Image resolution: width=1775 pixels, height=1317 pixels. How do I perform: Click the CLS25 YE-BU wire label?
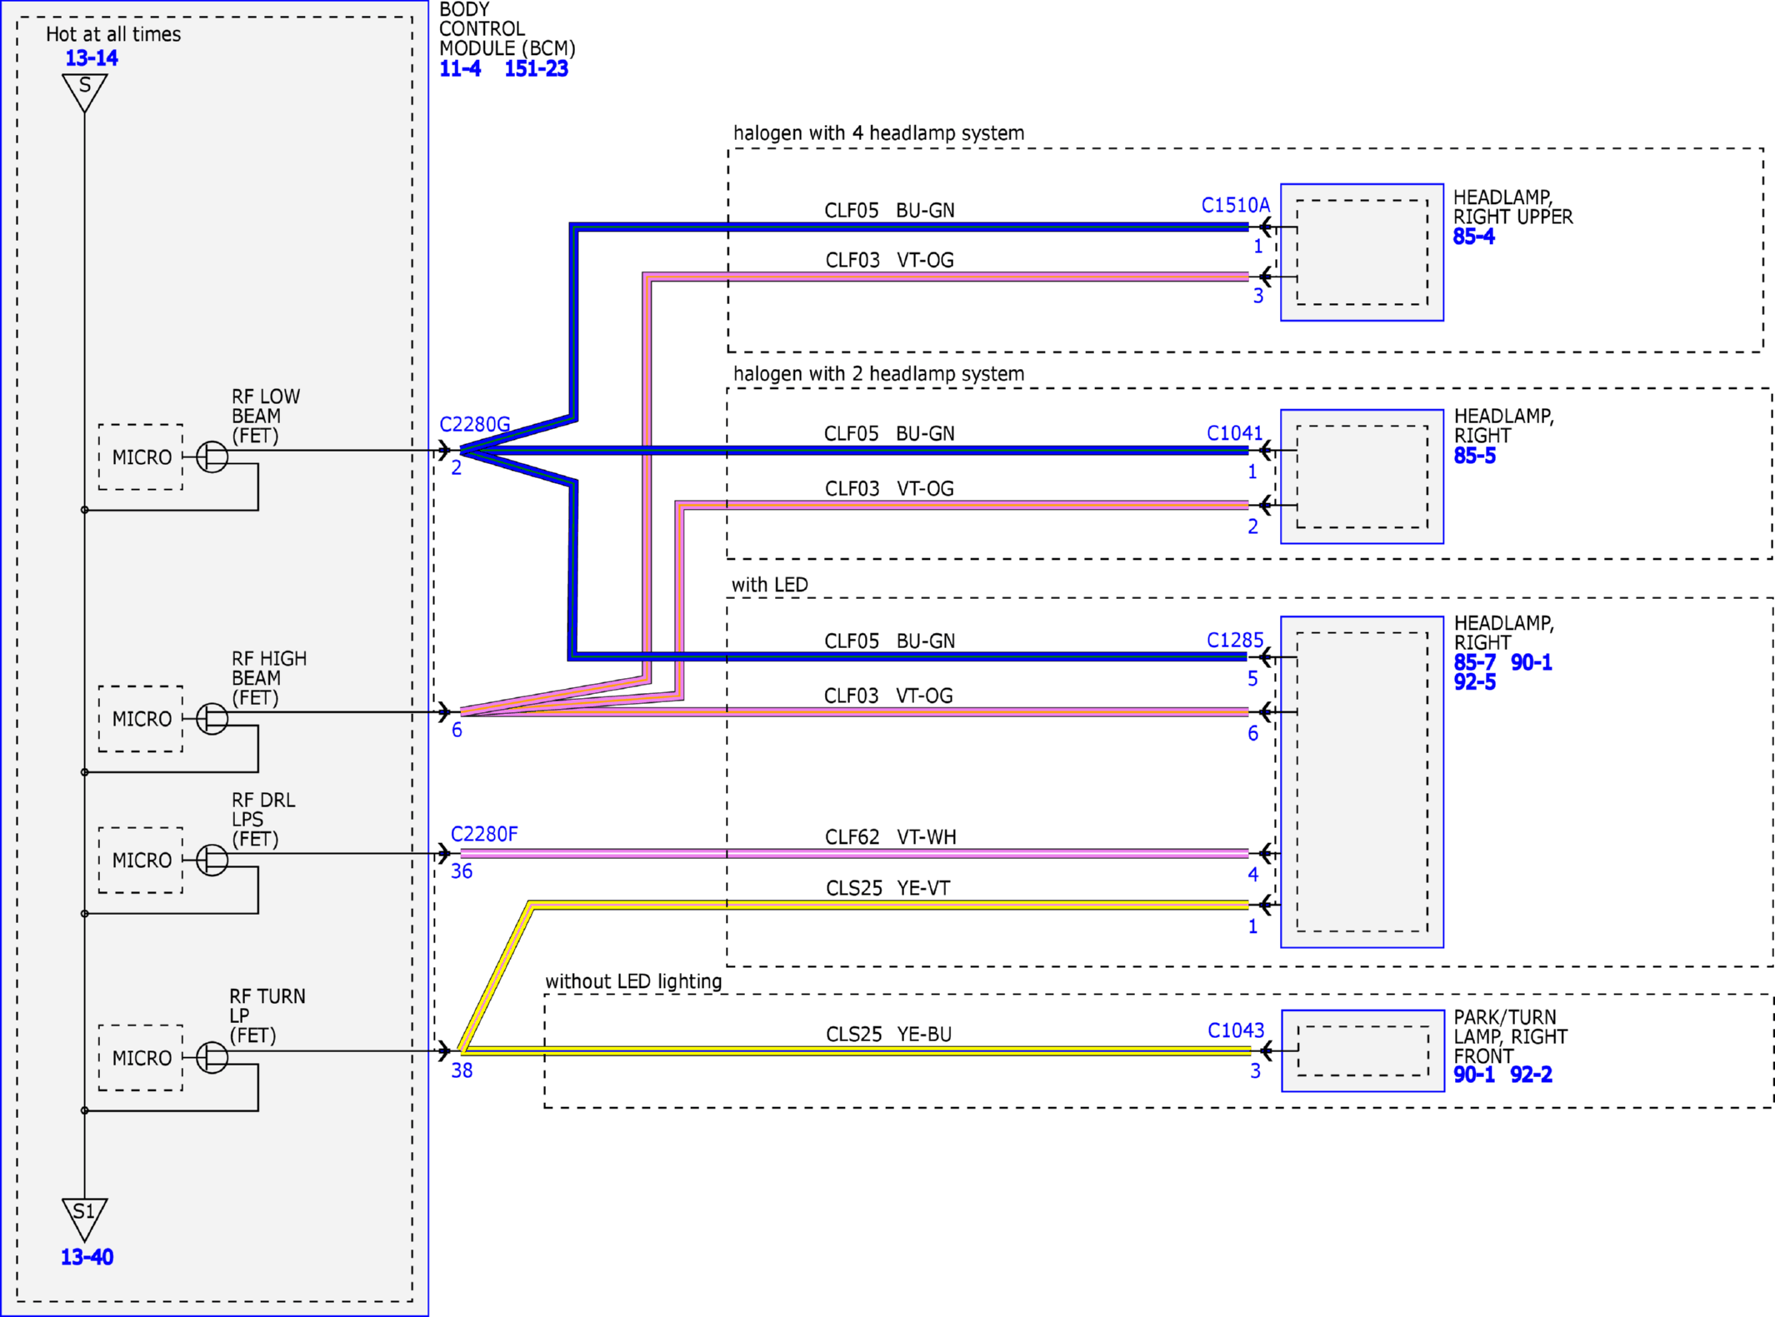pyautogui.click(x=888, y=1035)
